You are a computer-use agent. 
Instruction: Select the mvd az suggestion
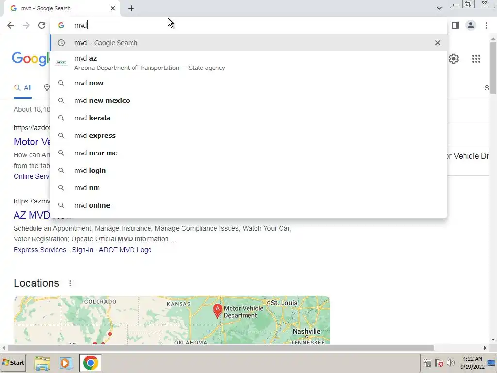(248, 63)
